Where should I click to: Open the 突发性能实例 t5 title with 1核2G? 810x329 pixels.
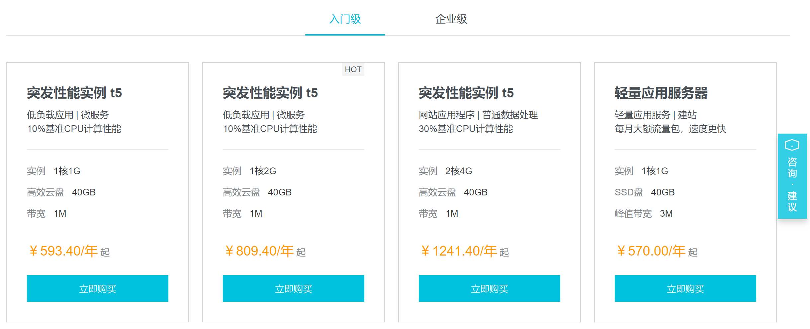pyautogui.click(x=270, y=93)
